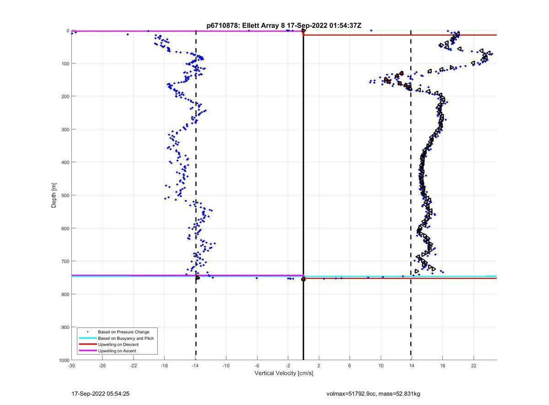The width and height of the screenshot is (549, 405).
Task: Click the 'Depth [m]' axis label
Action: pos(54,195)
